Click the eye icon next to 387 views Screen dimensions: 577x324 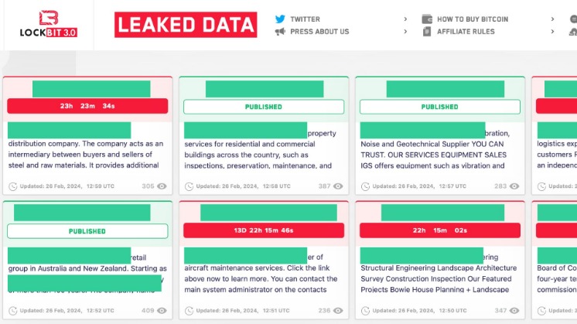[x=339, y=186]
